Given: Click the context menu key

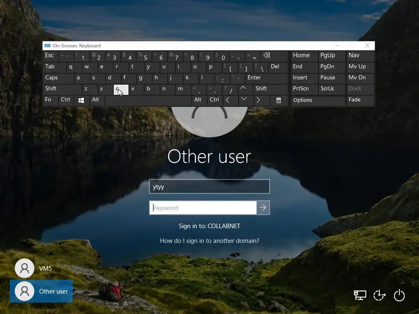Looking at the screenshot, I should 279,101.
